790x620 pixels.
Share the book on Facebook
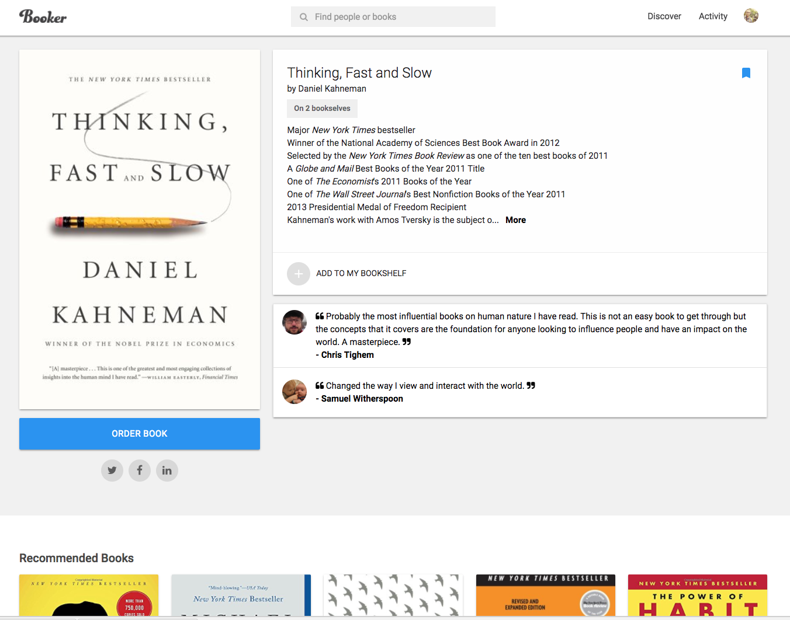(140, 471)
